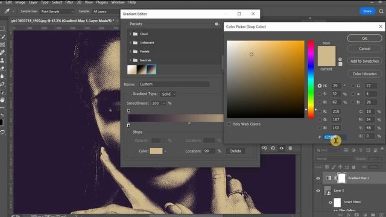This screenshot has width=386, height=217.
Task: Open the Edit Toolbar three-dots icon
Action: [2, 108]
